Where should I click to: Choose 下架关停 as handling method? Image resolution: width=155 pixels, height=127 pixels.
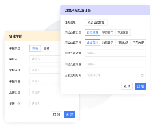[138, 42]
